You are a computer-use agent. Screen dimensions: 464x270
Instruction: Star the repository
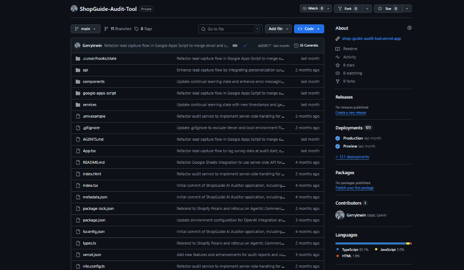[388, 9]
